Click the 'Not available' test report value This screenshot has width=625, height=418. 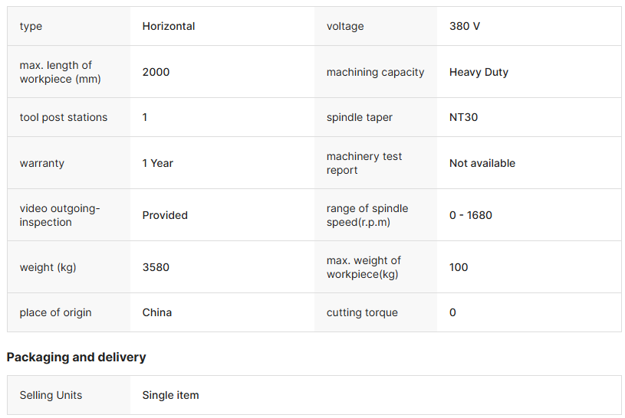(482, 163)
